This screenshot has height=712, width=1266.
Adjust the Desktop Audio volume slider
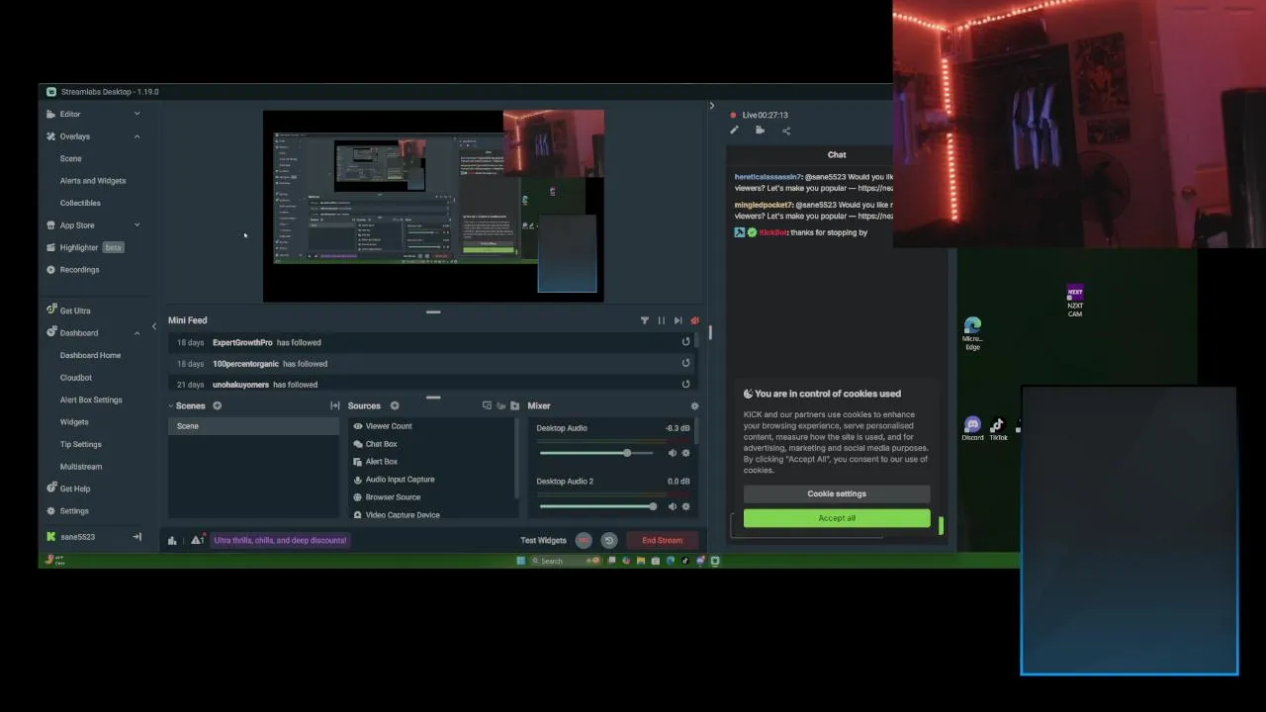point(596,453)
